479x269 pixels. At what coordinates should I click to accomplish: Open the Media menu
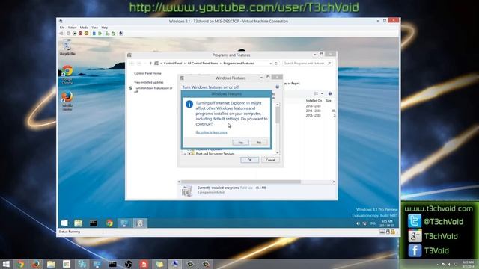84,28
